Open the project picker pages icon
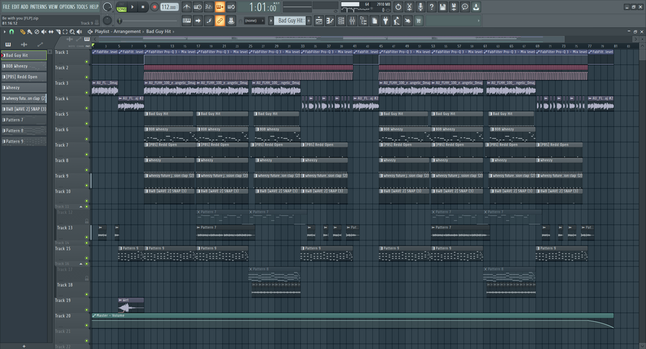The width and height of the screenshot is (646, 349). tap(375, 21)
